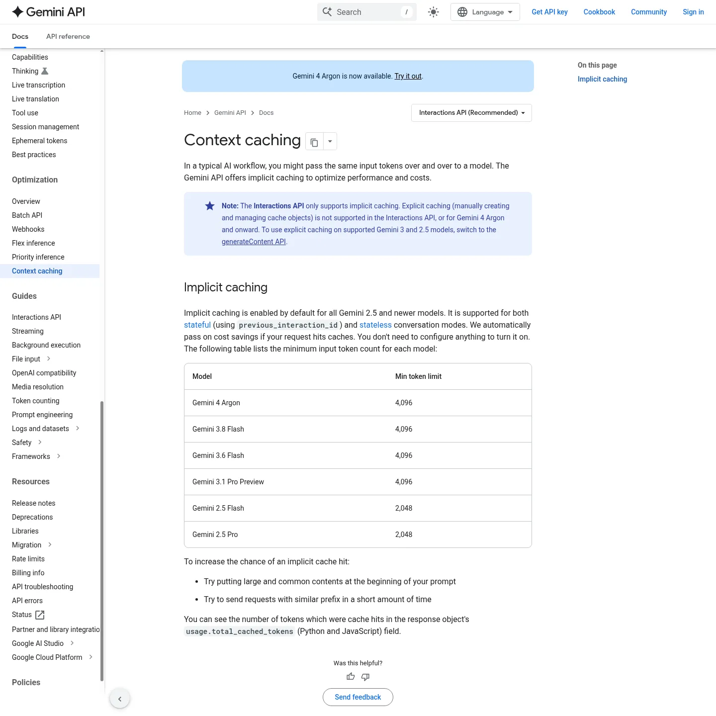Switch to the API reference tab
This screenshot has height=716, width=716.
(68, 36)
